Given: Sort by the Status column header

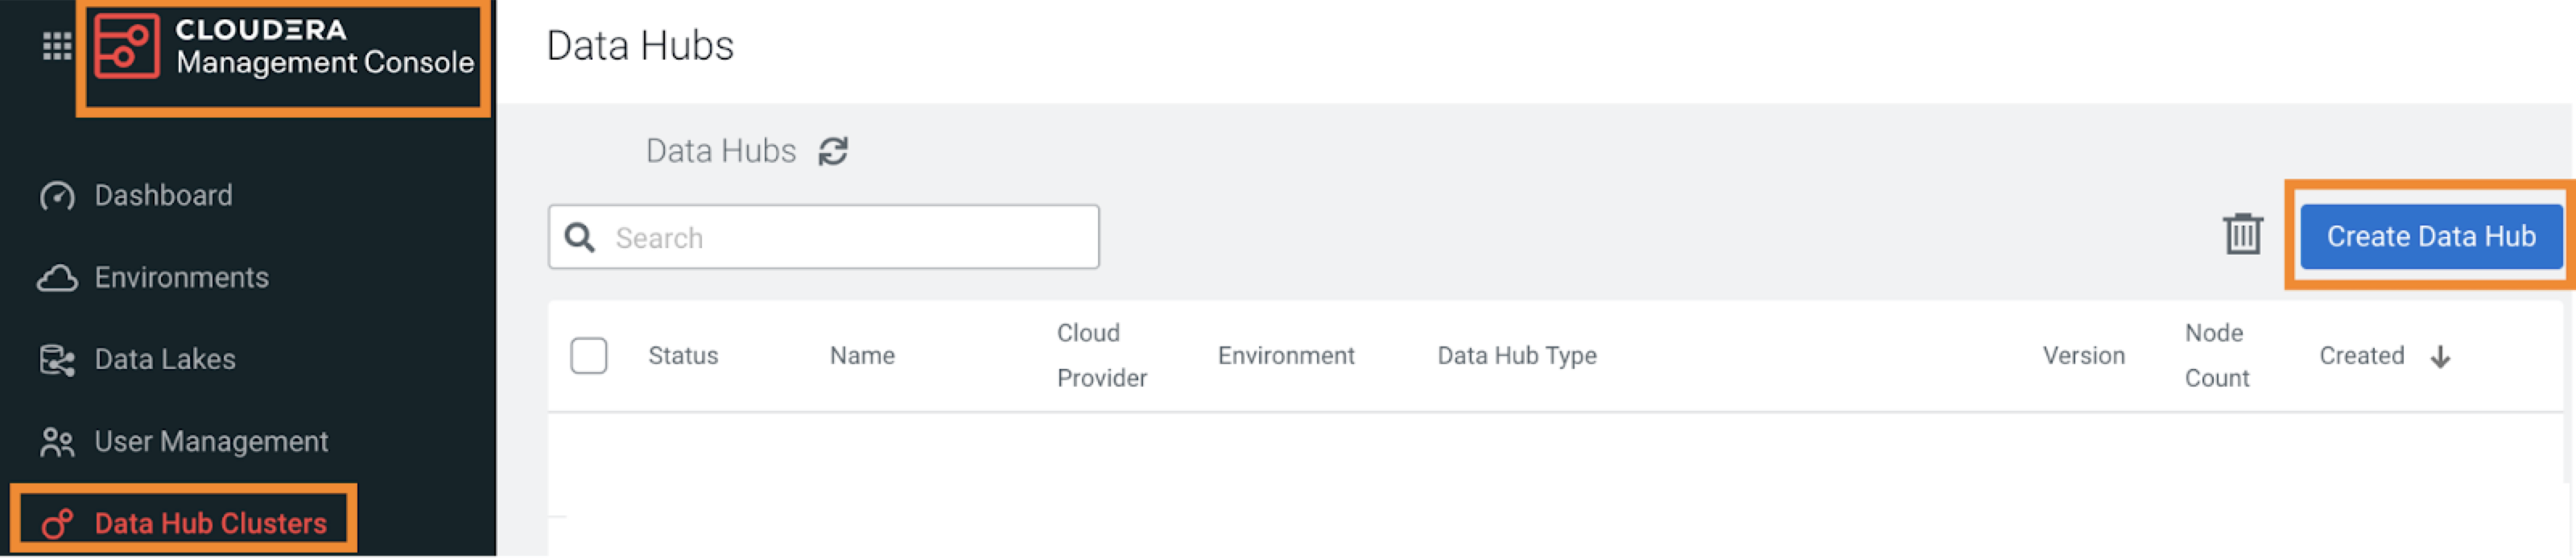Looking at the screenshot, I should [683, 356].
